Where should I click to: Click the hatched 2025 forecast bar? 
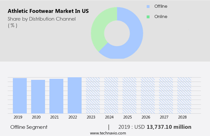pos(129,95)
